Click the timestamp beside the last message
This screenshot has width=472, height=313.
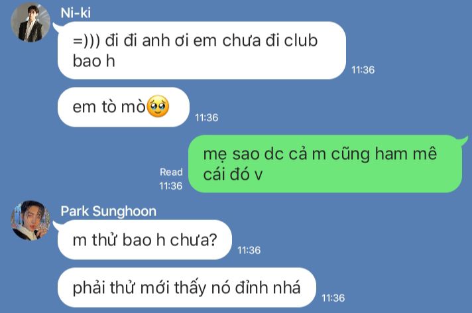coord(333,298)
